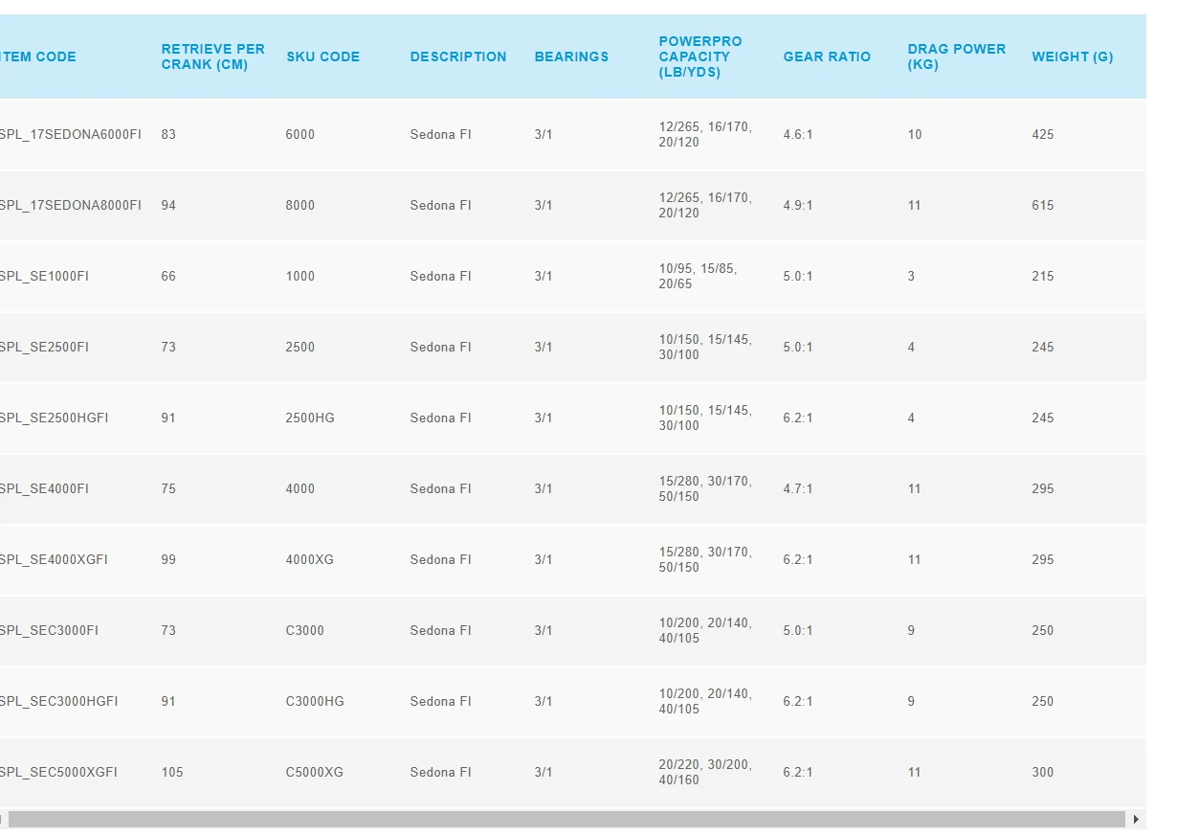
Task: Click weight value 215
Action: tap(1043, 276)
